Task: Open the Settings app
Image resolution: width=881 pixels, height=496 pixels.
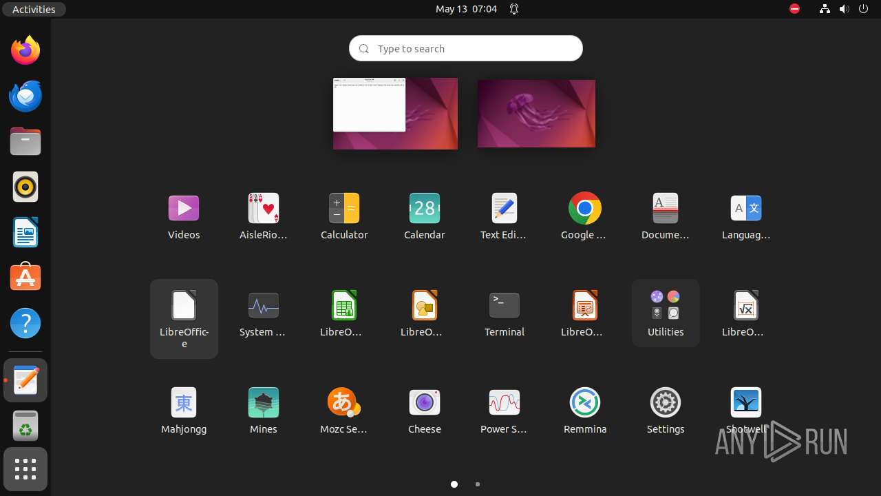Action: pos(666,410)
